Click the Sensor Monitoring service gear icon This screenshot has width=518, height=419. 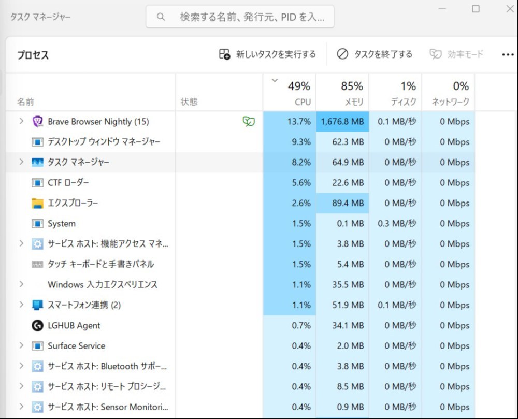37,407
